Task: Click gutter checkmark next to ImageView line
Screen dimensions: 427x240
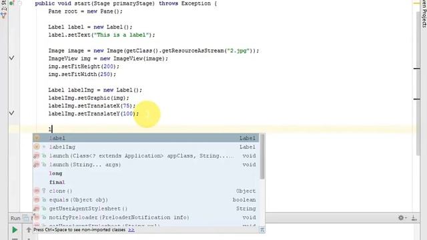Action: tap(12, 58)
